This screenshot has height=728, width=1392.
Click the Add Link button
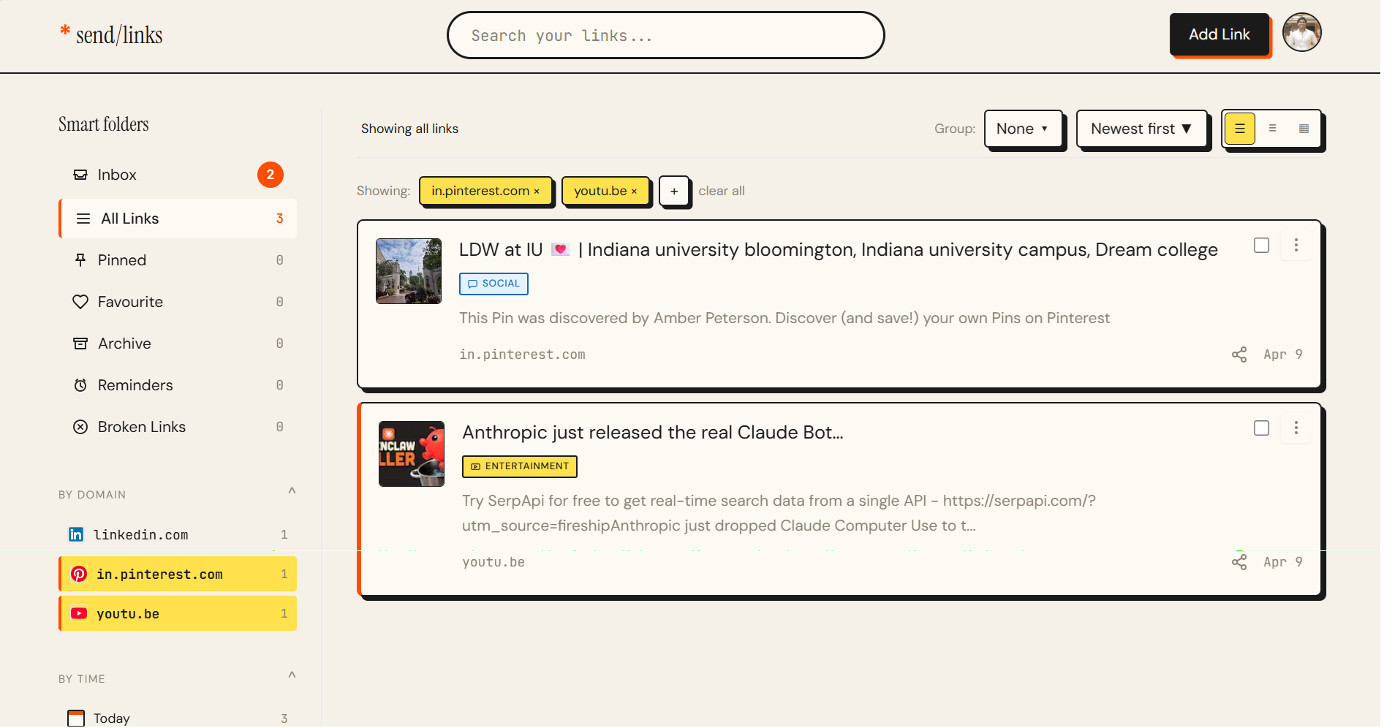pos(1219,34)
